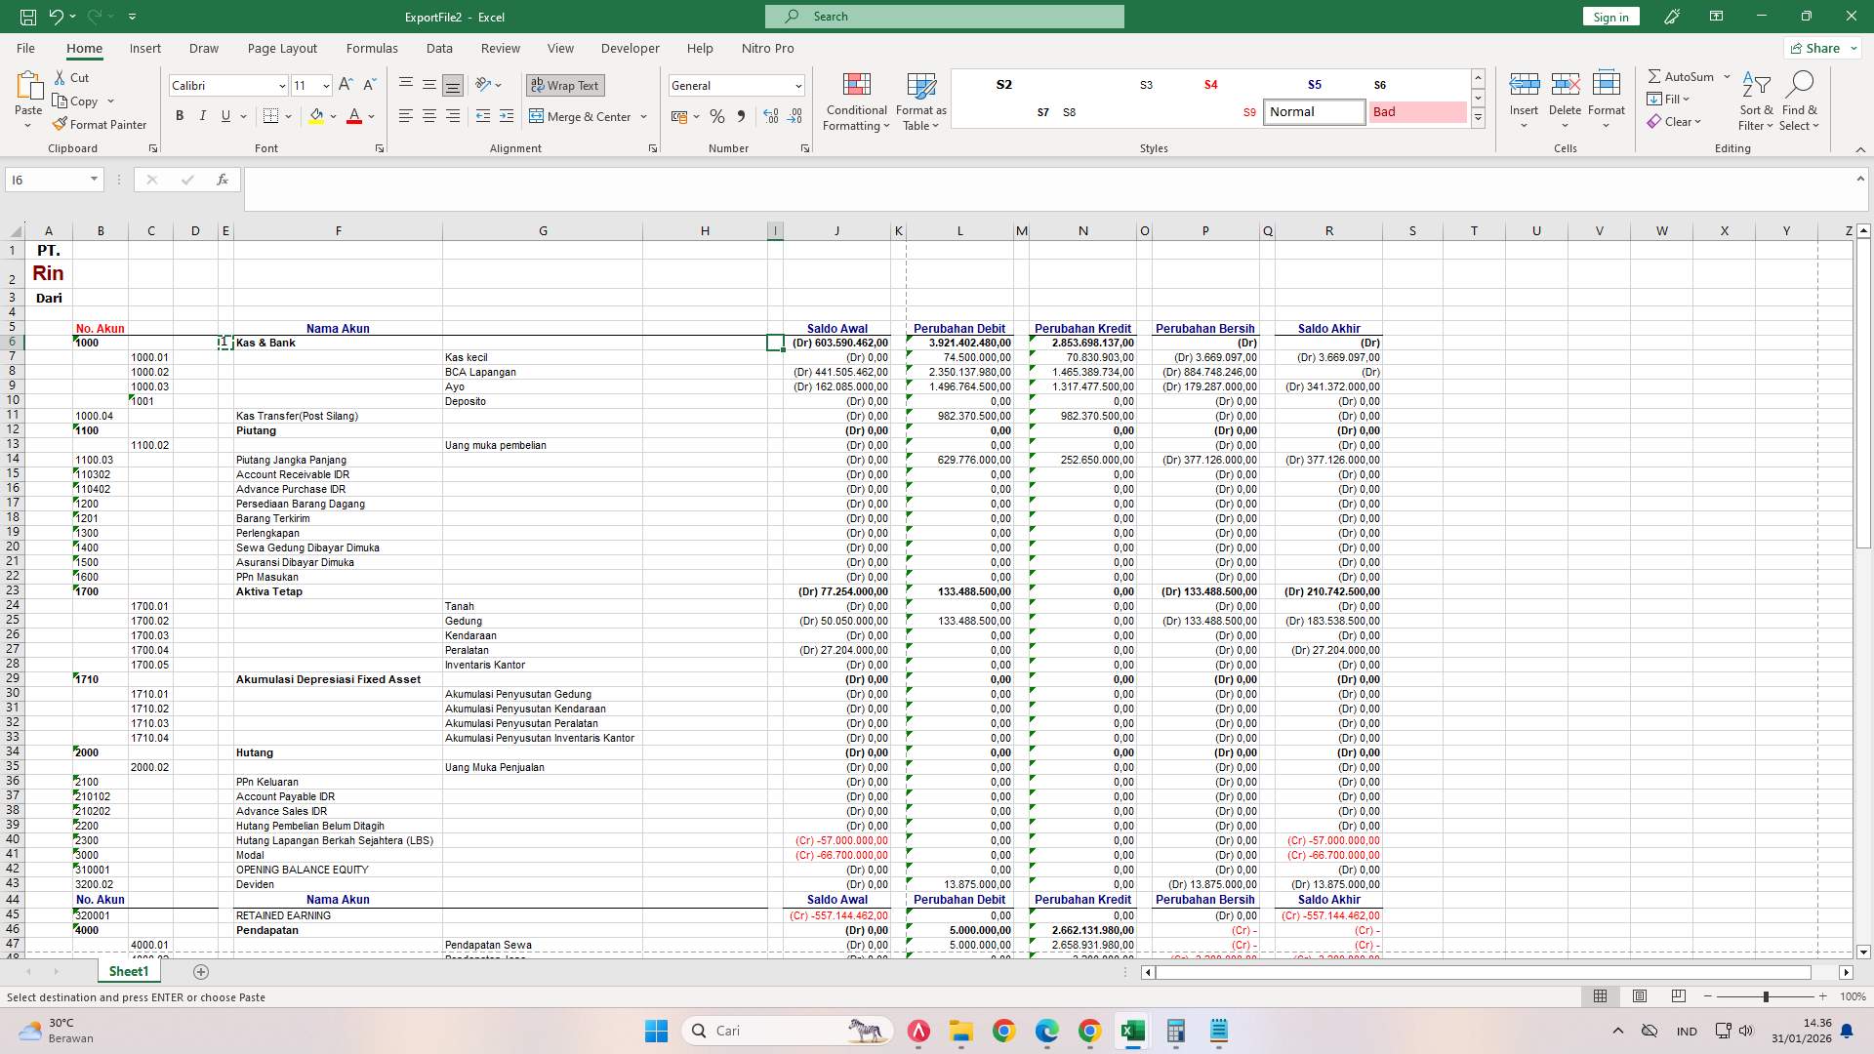Open the Excel icon in the taskbar
This screenshot has height=1054, width=1874.
click(1132, 1031)
